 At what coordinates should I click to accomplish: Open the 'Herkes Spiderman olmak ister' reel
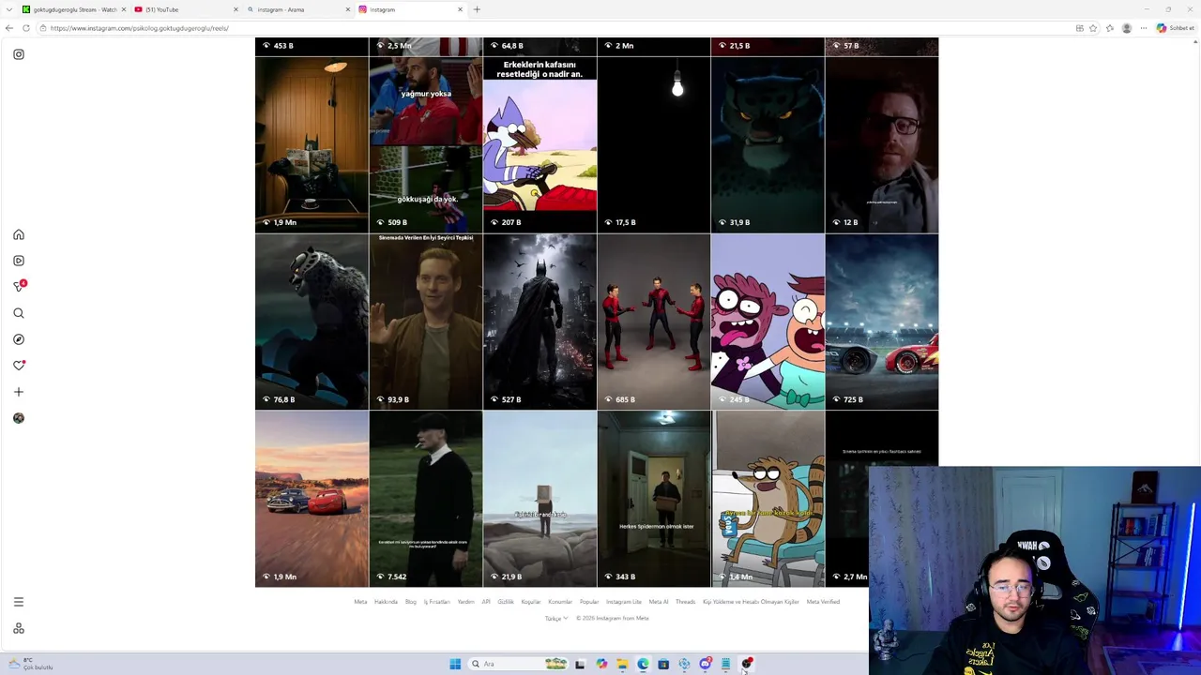654,499
